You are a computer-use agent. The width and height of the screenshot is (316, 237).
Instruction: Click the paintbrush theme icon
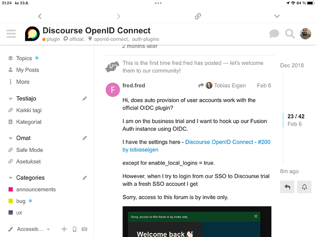[10, 229]
